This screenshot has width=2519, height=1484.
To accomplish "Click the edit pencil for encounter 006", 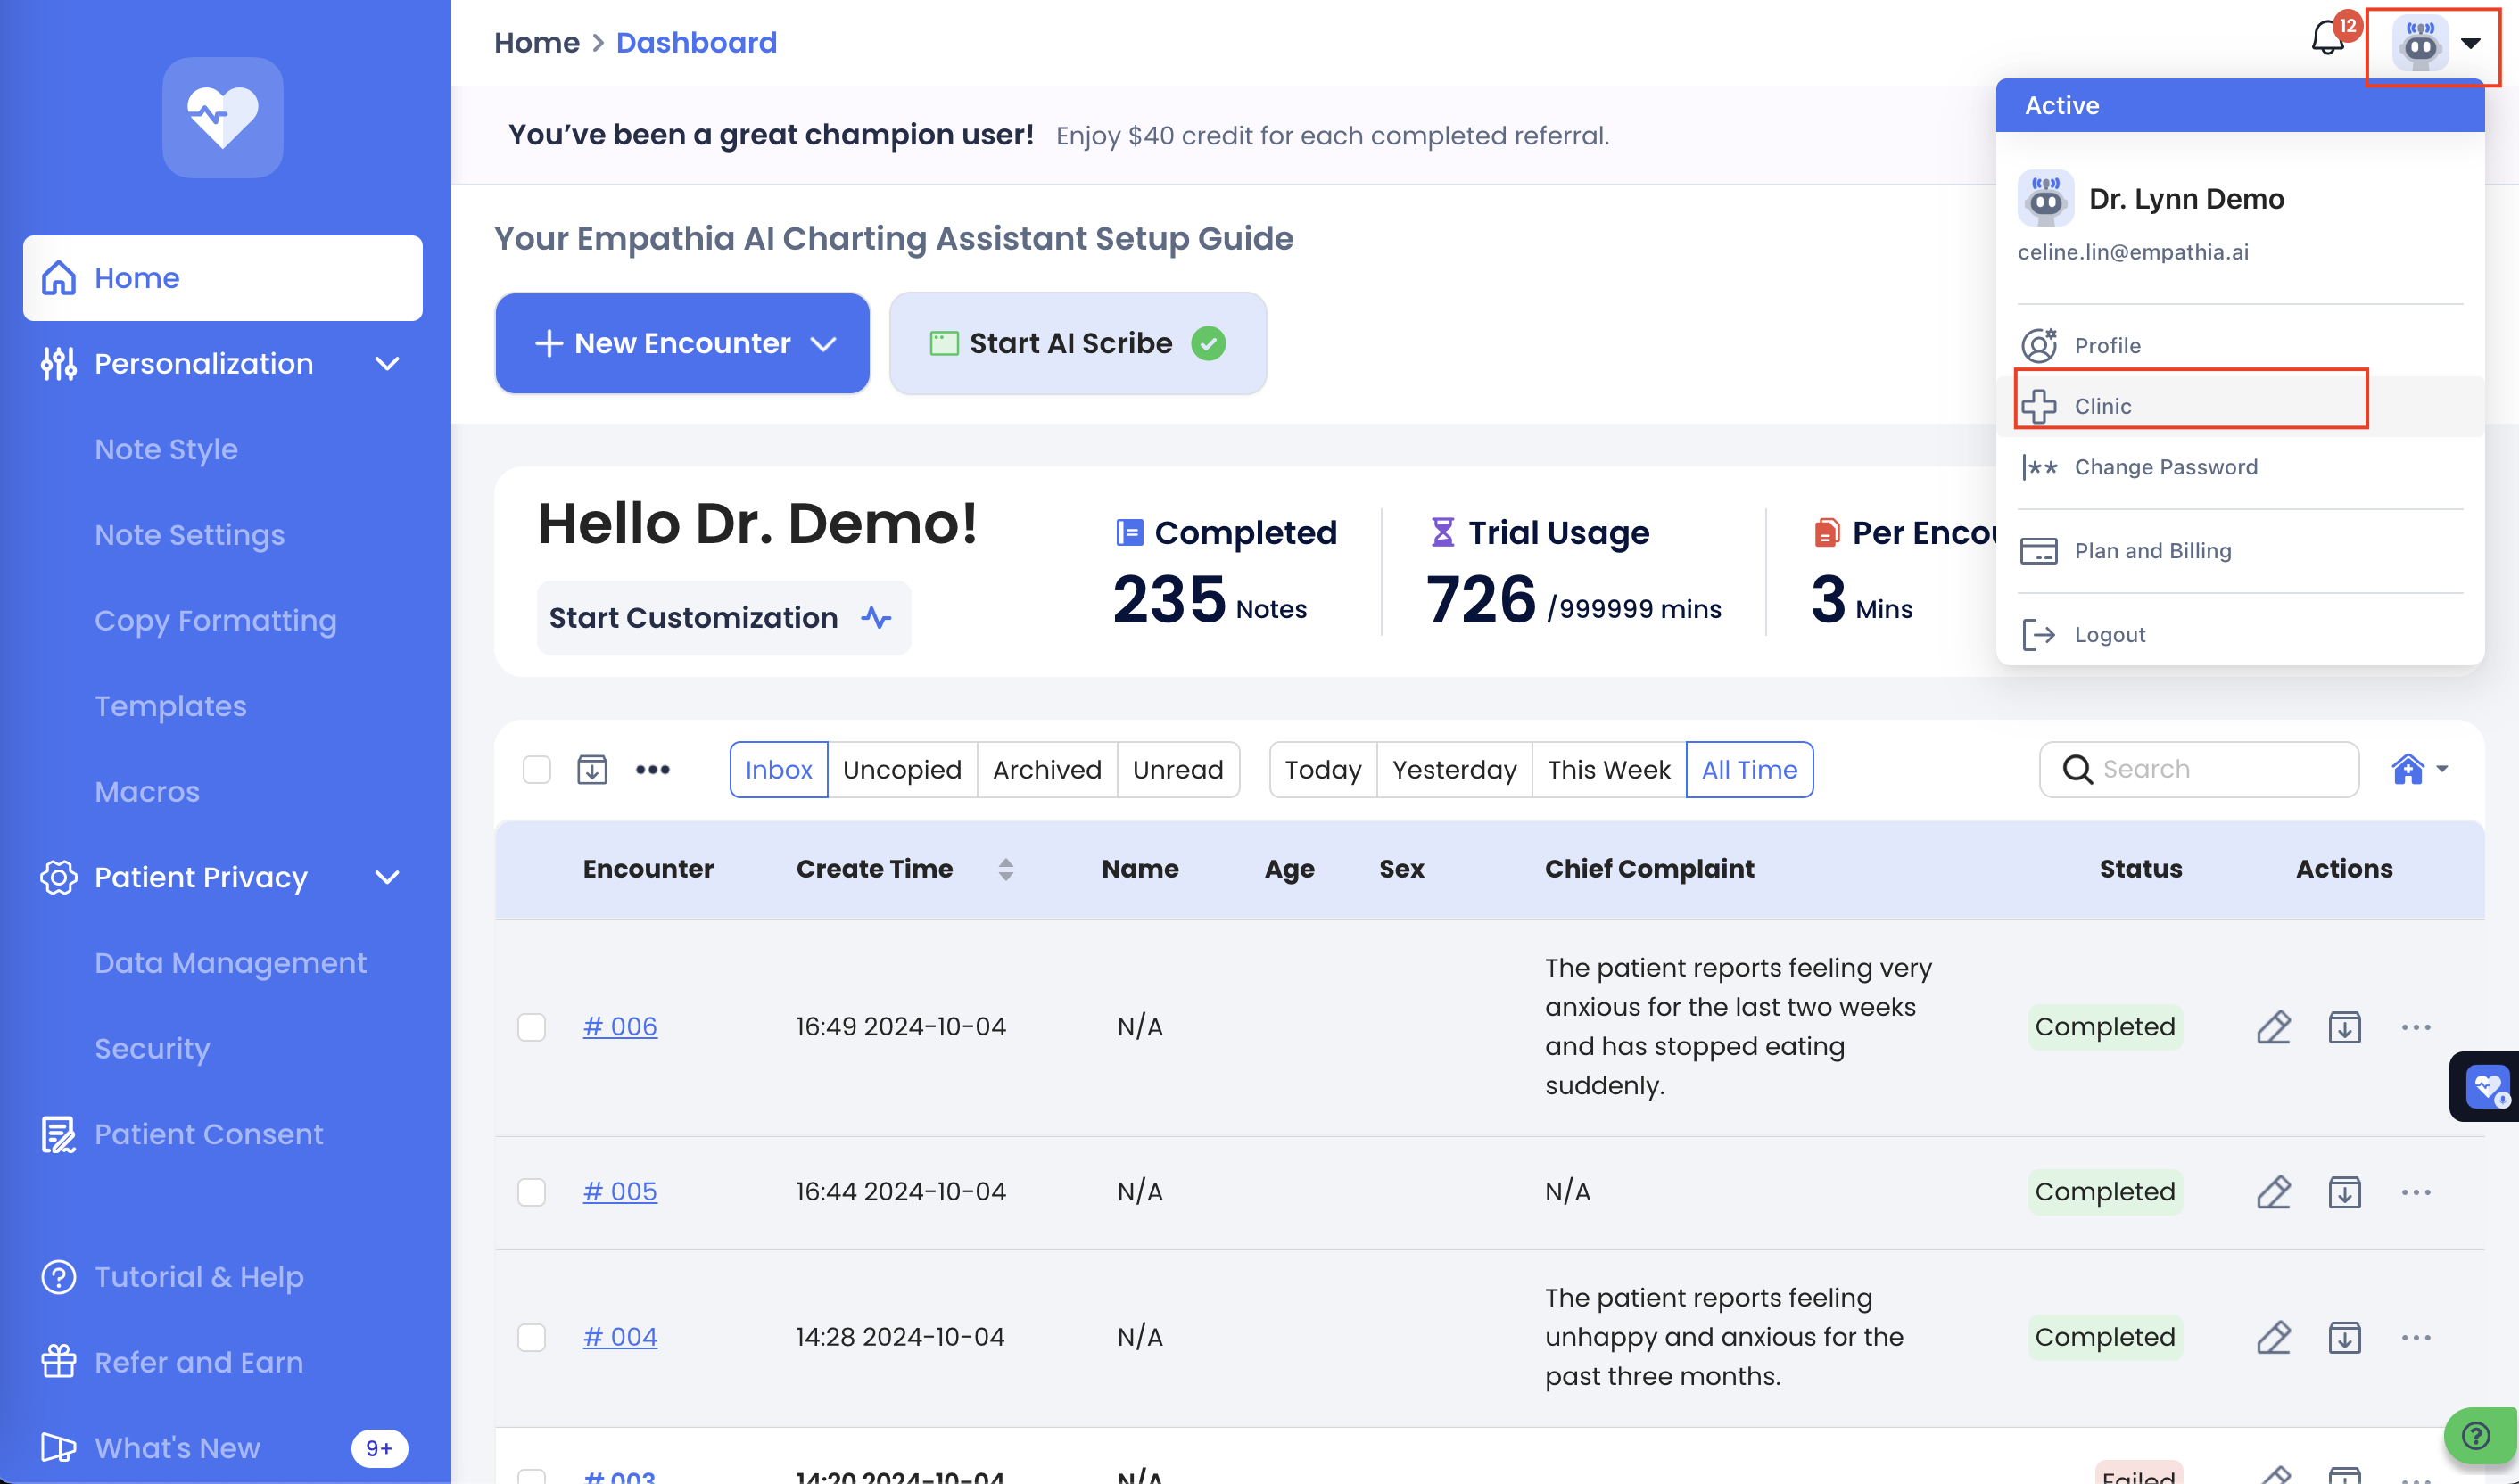I will click(2273, 1027).
